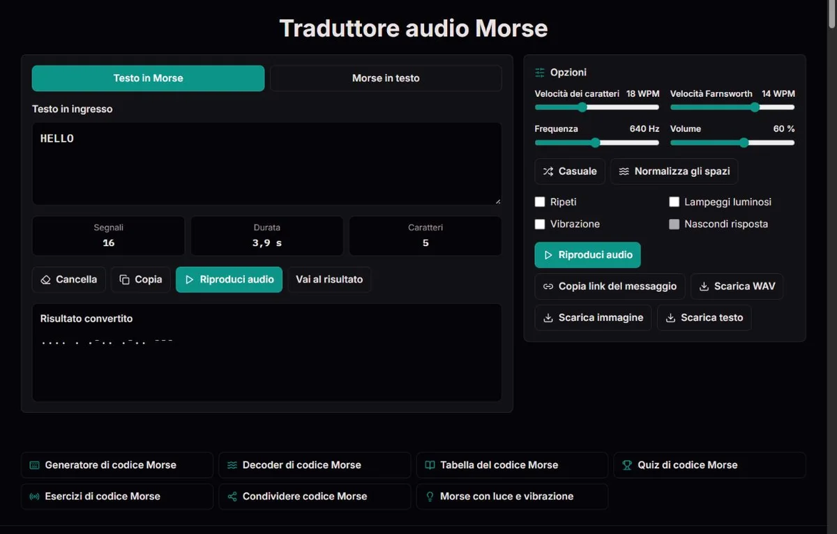Switch to the Morse in testo tab
The height and width of the screenshot is (534, 837).
tap(386, 78)
